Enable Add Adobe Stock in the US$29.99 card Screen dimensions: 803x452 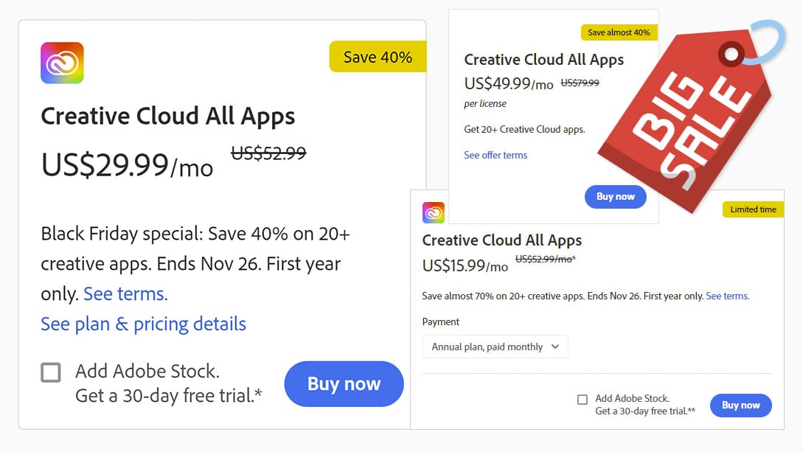pos(51,372)
